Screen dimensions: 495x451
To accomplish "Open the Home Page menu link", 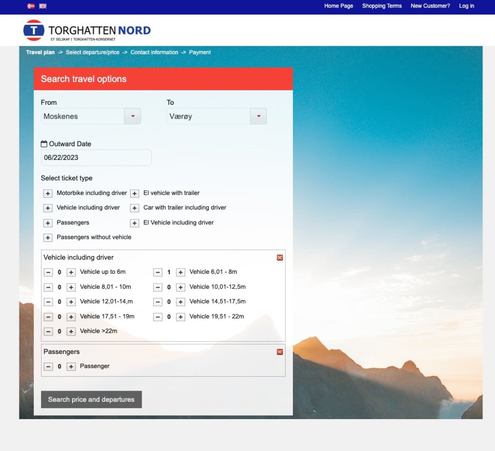I will tap(338, 6).
